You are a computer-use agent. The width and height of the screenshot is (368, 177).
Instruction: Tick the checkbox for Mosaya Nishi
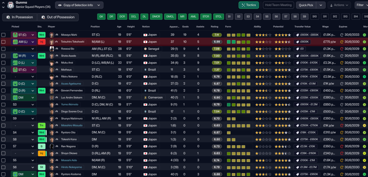pos(4,35)
